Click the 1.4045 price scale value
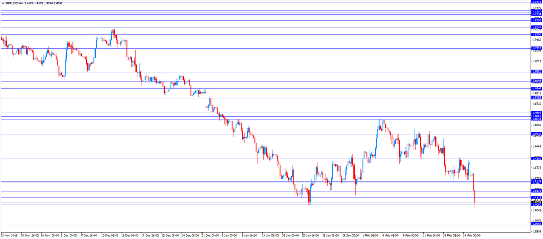 point(537,210)
